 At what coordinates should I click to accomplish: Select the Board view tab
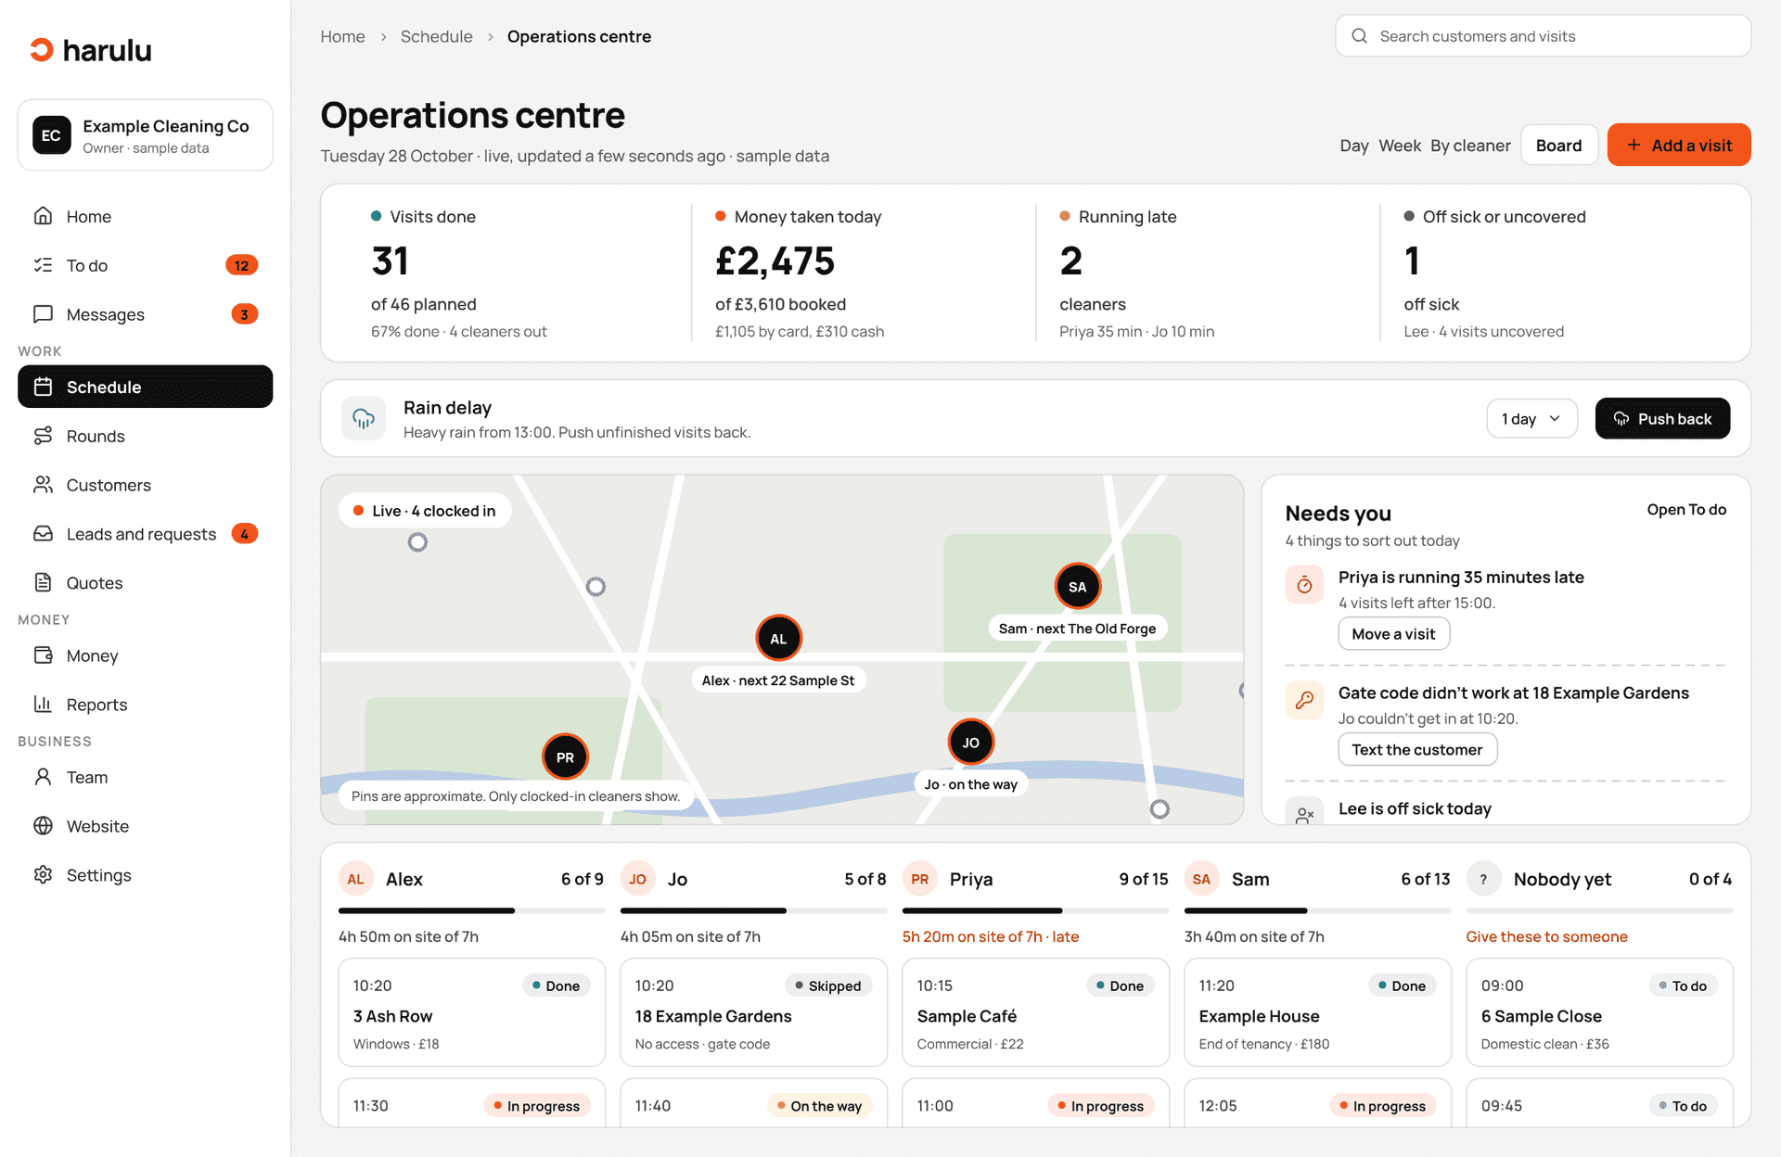click(x=1558, y=146)
